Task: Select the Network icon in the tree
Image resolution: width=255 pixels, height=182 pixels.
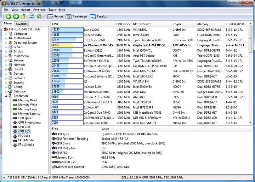Action: tap(10, 65)
